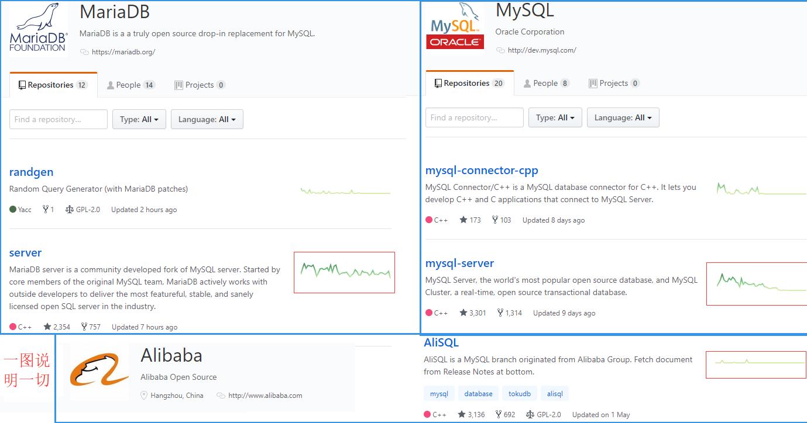Image resolution: width=807 pixels, height=423 pixels.
Task: Click the star icon on AliSQL repo
Action: (x=462, y=414)
